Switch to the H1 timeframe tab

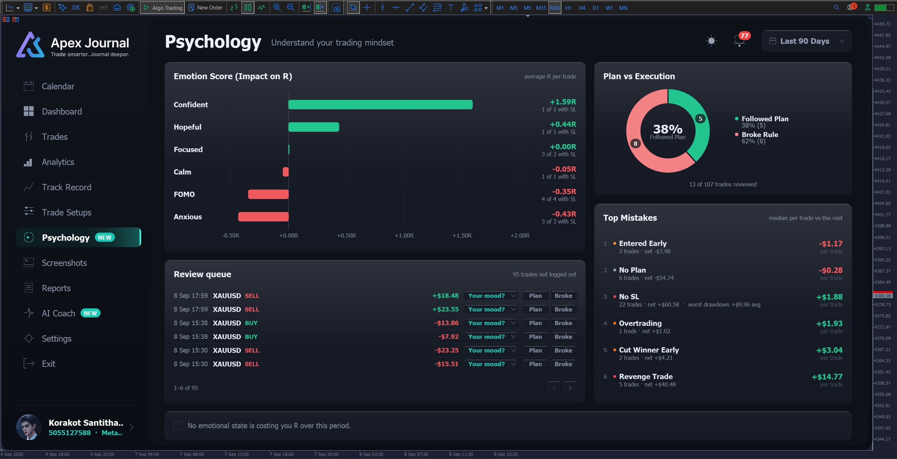pyautogui.click(x=568, y=7)
